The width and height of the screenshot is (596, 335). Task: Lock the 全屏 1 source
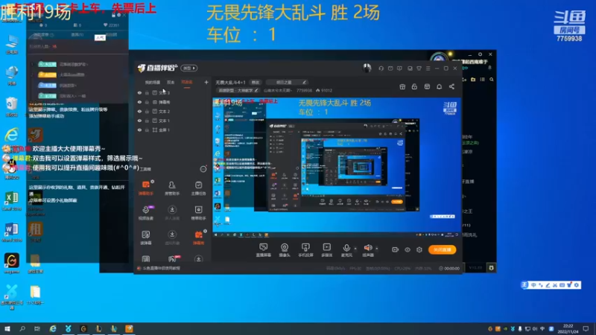[147, 130]
